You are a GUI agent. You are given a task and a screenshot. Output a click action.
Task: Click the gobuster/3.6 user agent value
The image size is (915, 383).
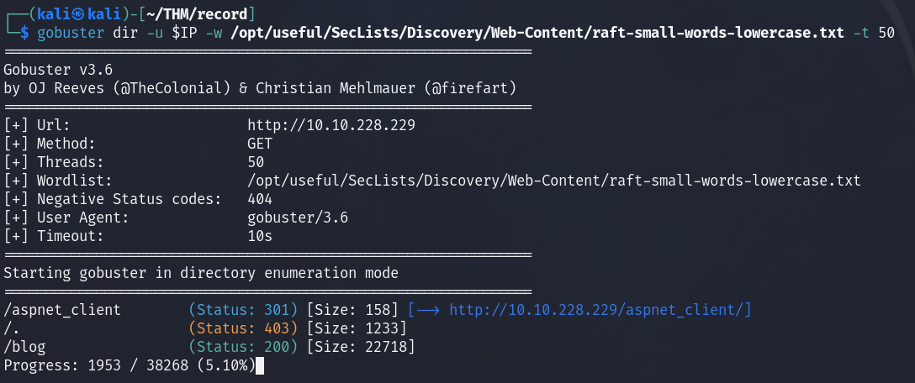298,218
